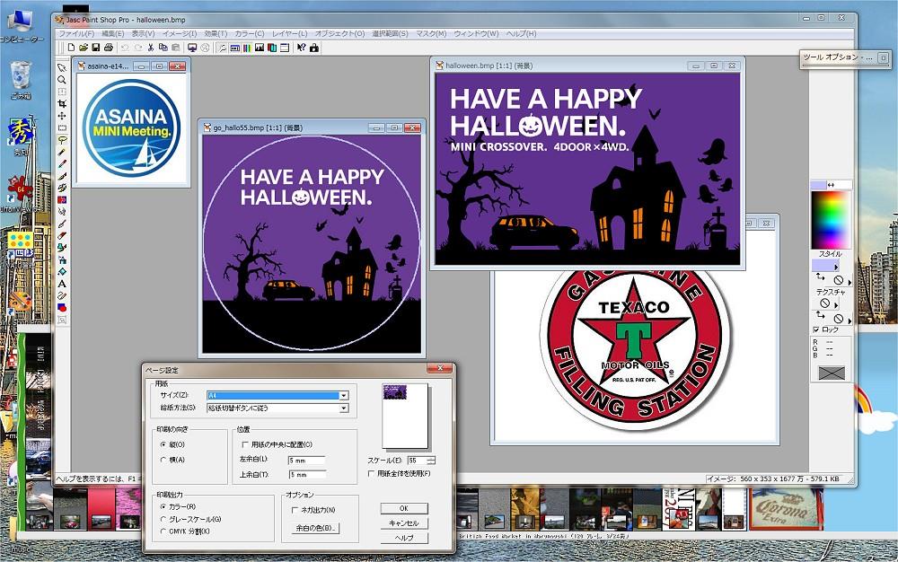Toggle the color palette toolbar icon
This screenshot has width=898, height=562.
coord(247,48)
